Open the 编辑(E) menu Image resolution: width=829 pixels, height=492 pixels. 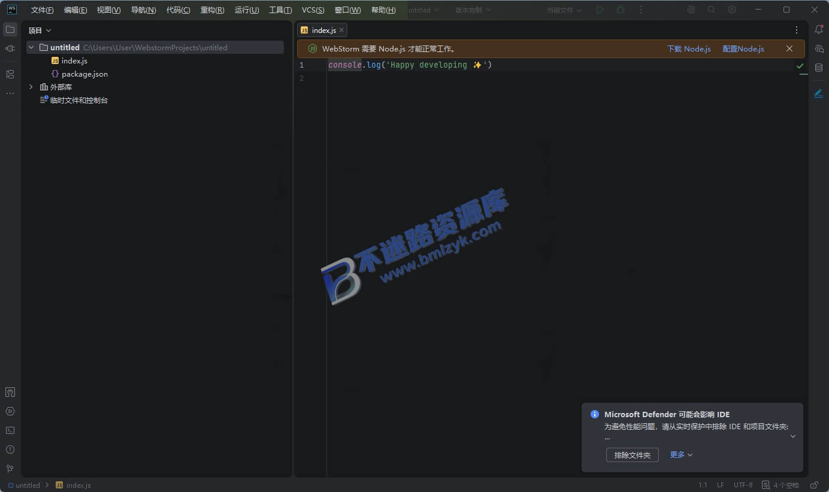pyautogui.click(x=75, y=10)
